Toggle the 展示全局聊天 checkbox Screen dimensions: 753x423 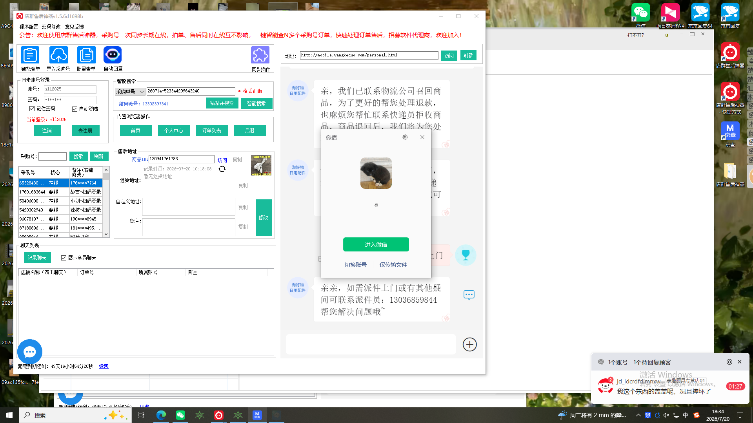click(x=64, y=258)
